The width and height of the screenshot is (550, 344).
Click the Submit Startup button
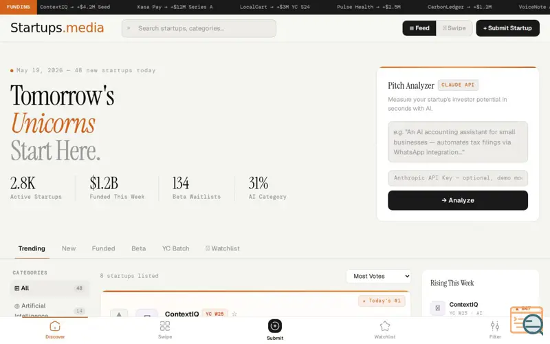click(507, 28)
